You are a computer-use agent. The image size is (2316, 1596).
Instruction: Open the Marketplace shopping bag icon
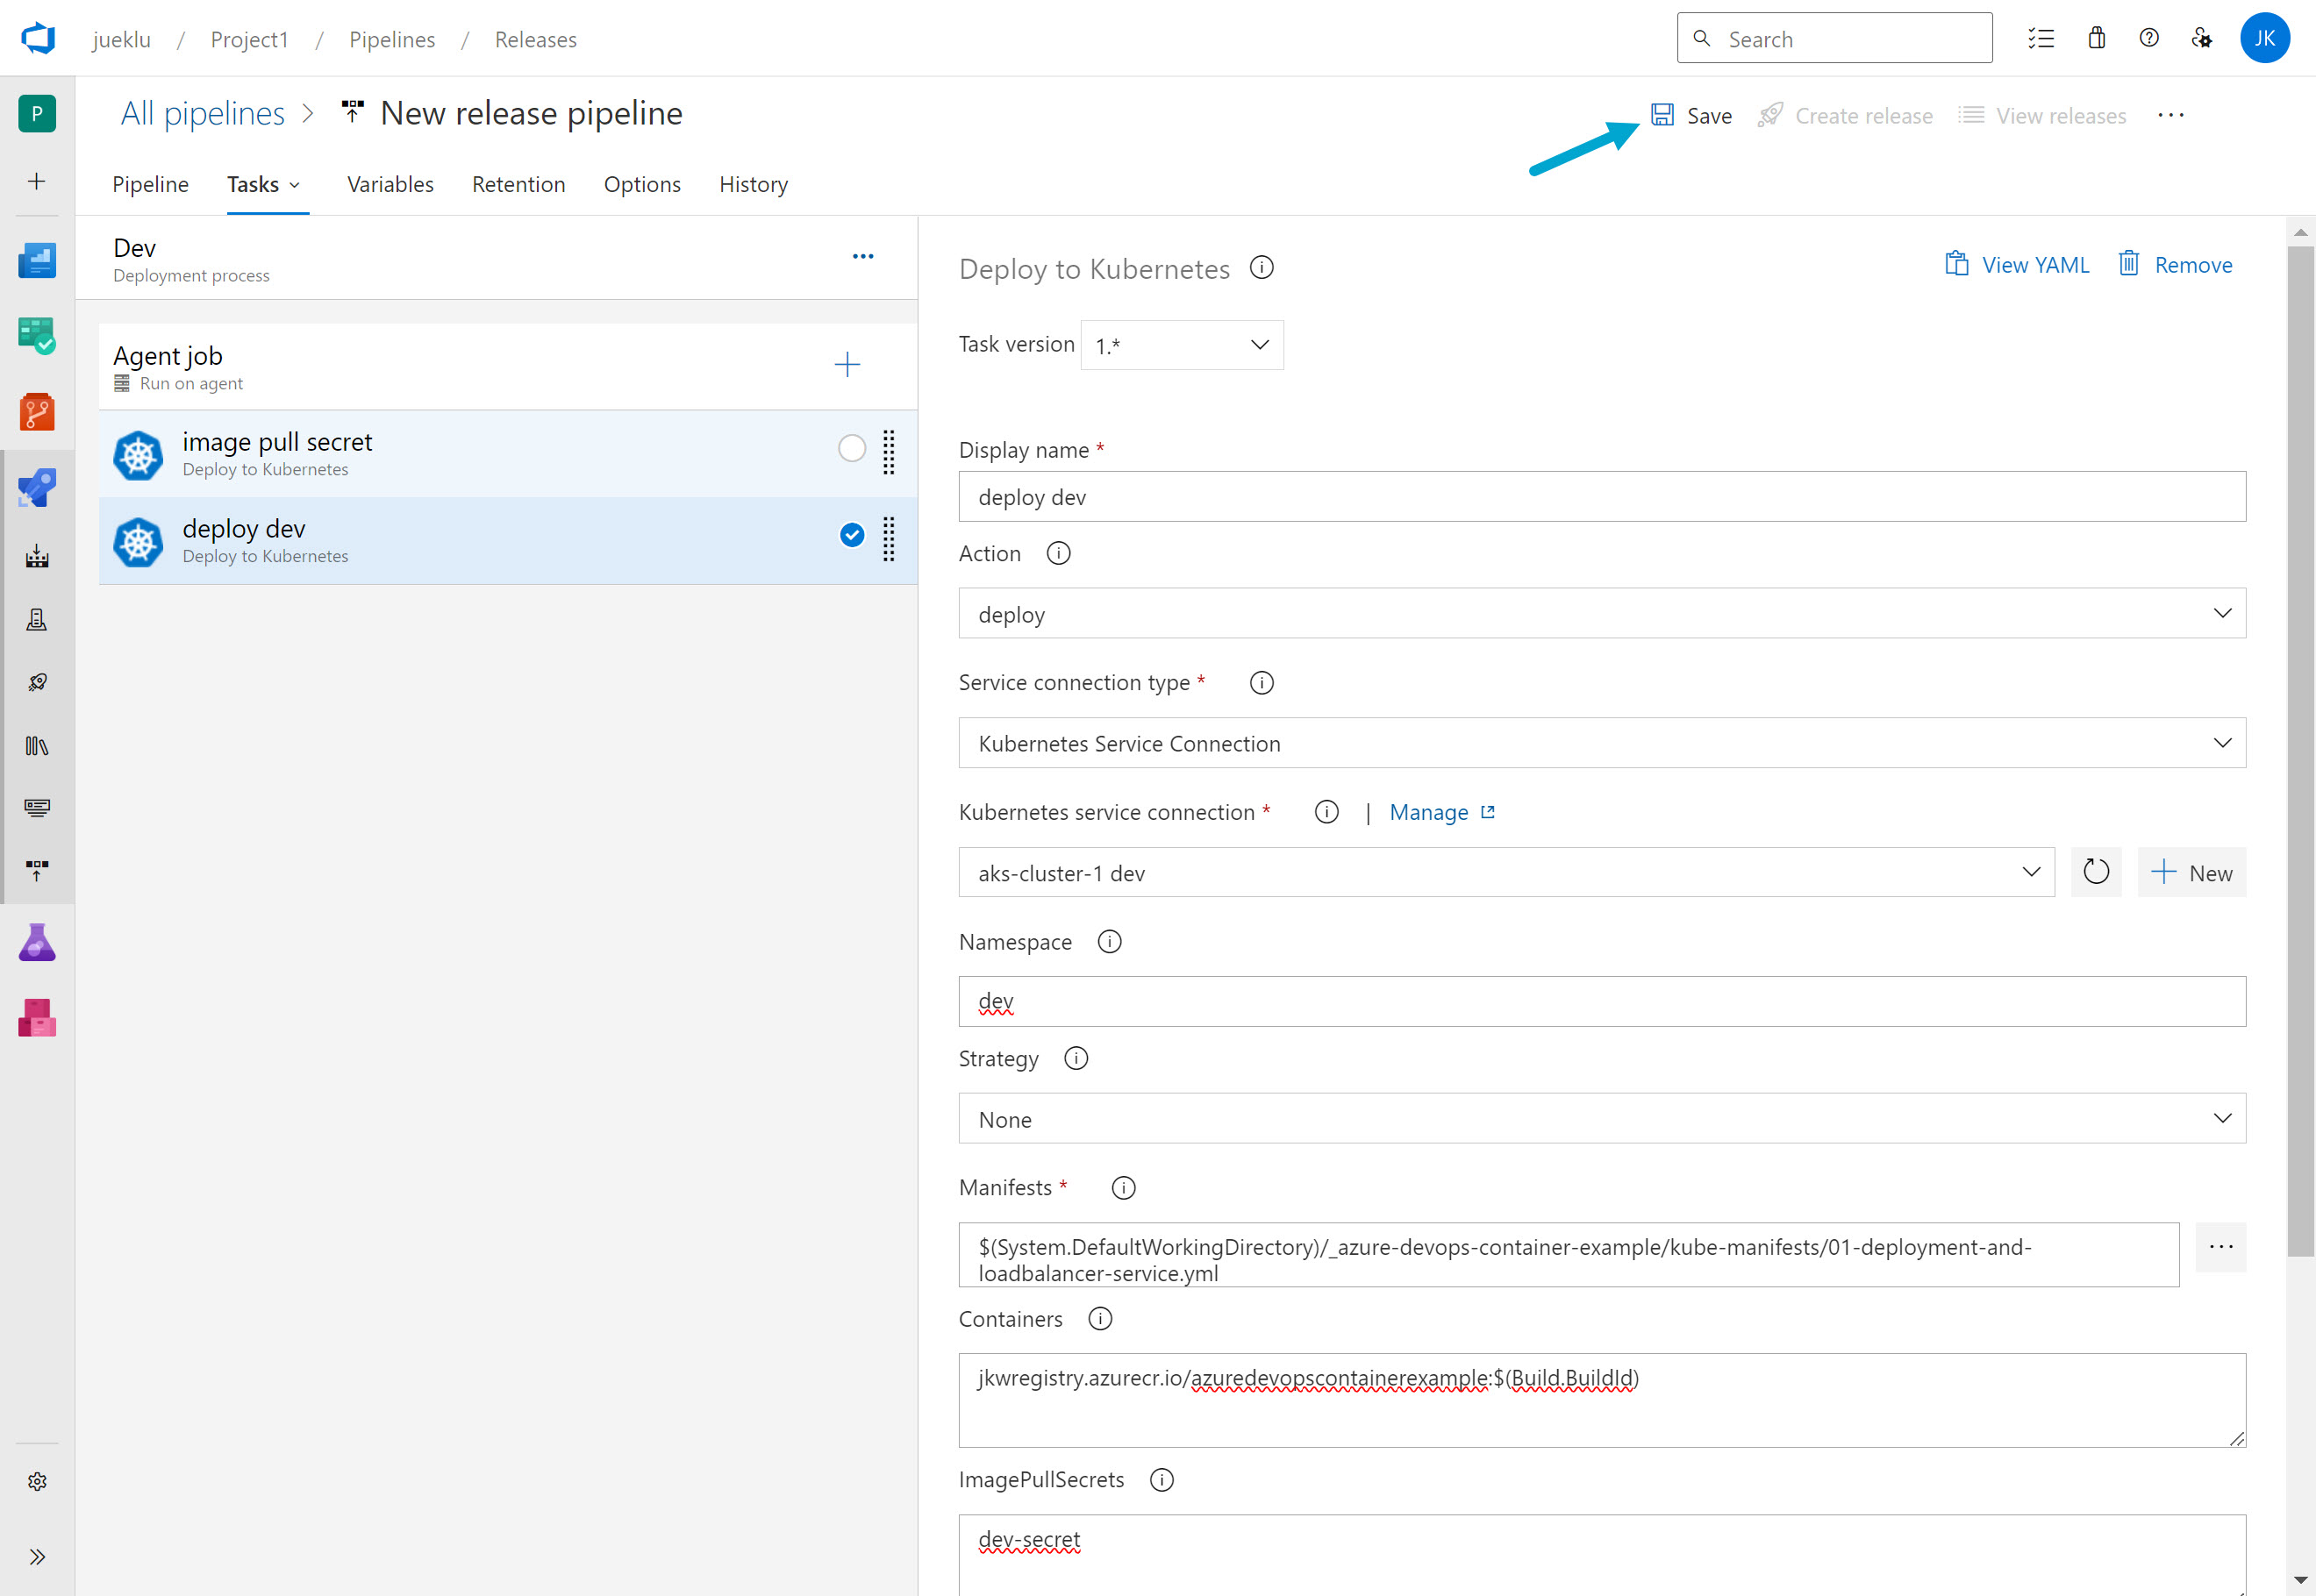click(2096, 39)
